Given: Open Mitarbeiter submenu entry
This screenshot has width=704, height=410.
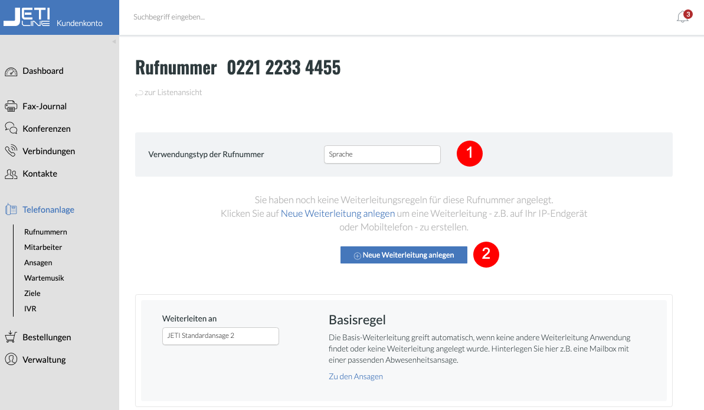Looking at the screenshot, I should coord(43,248).
